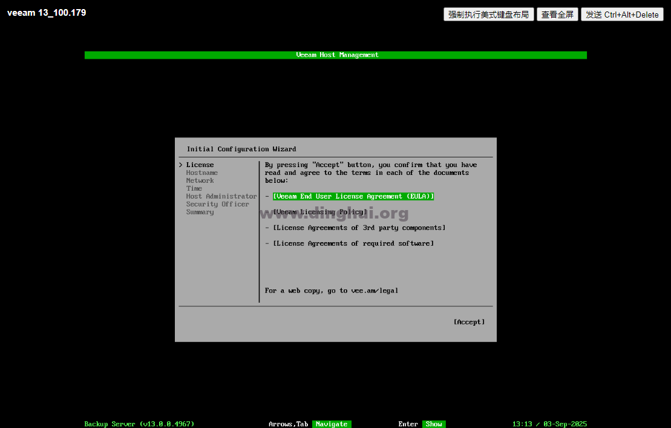The image size is (671, 428).
Task: Click the Backup Server version text
Action: coord(139,424)
